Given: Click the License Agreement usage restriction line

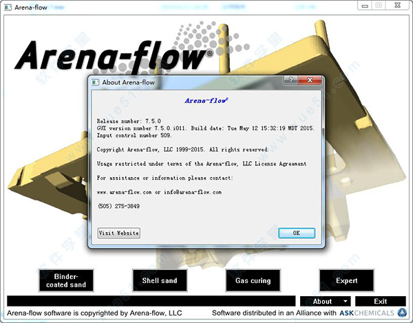Looking at the screenshot, I should (202, 164).
